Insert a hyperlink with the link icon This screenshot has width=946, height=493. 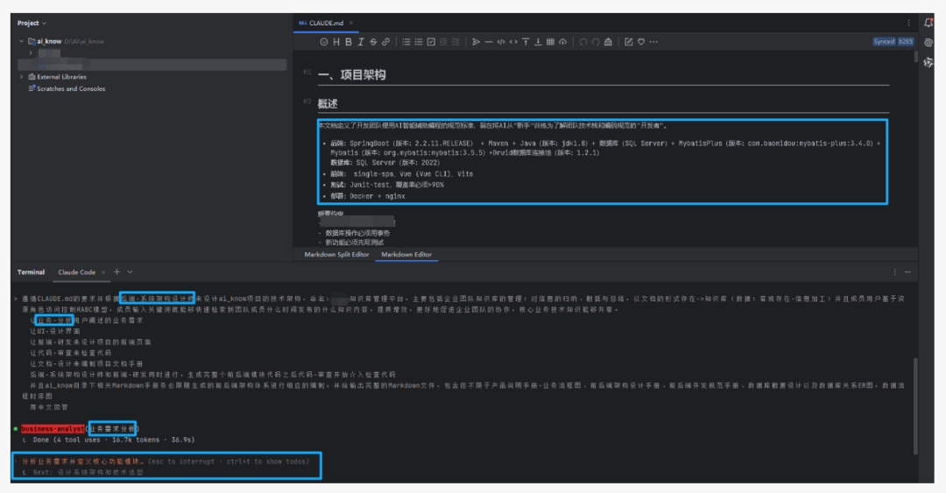coord(385,42)
